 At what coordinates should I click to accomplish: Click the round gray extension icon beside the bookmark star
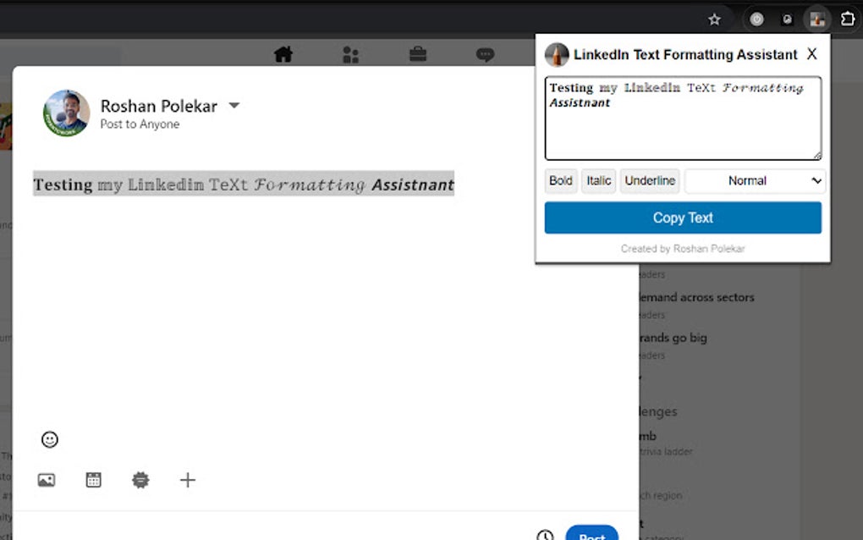point(756,19)
